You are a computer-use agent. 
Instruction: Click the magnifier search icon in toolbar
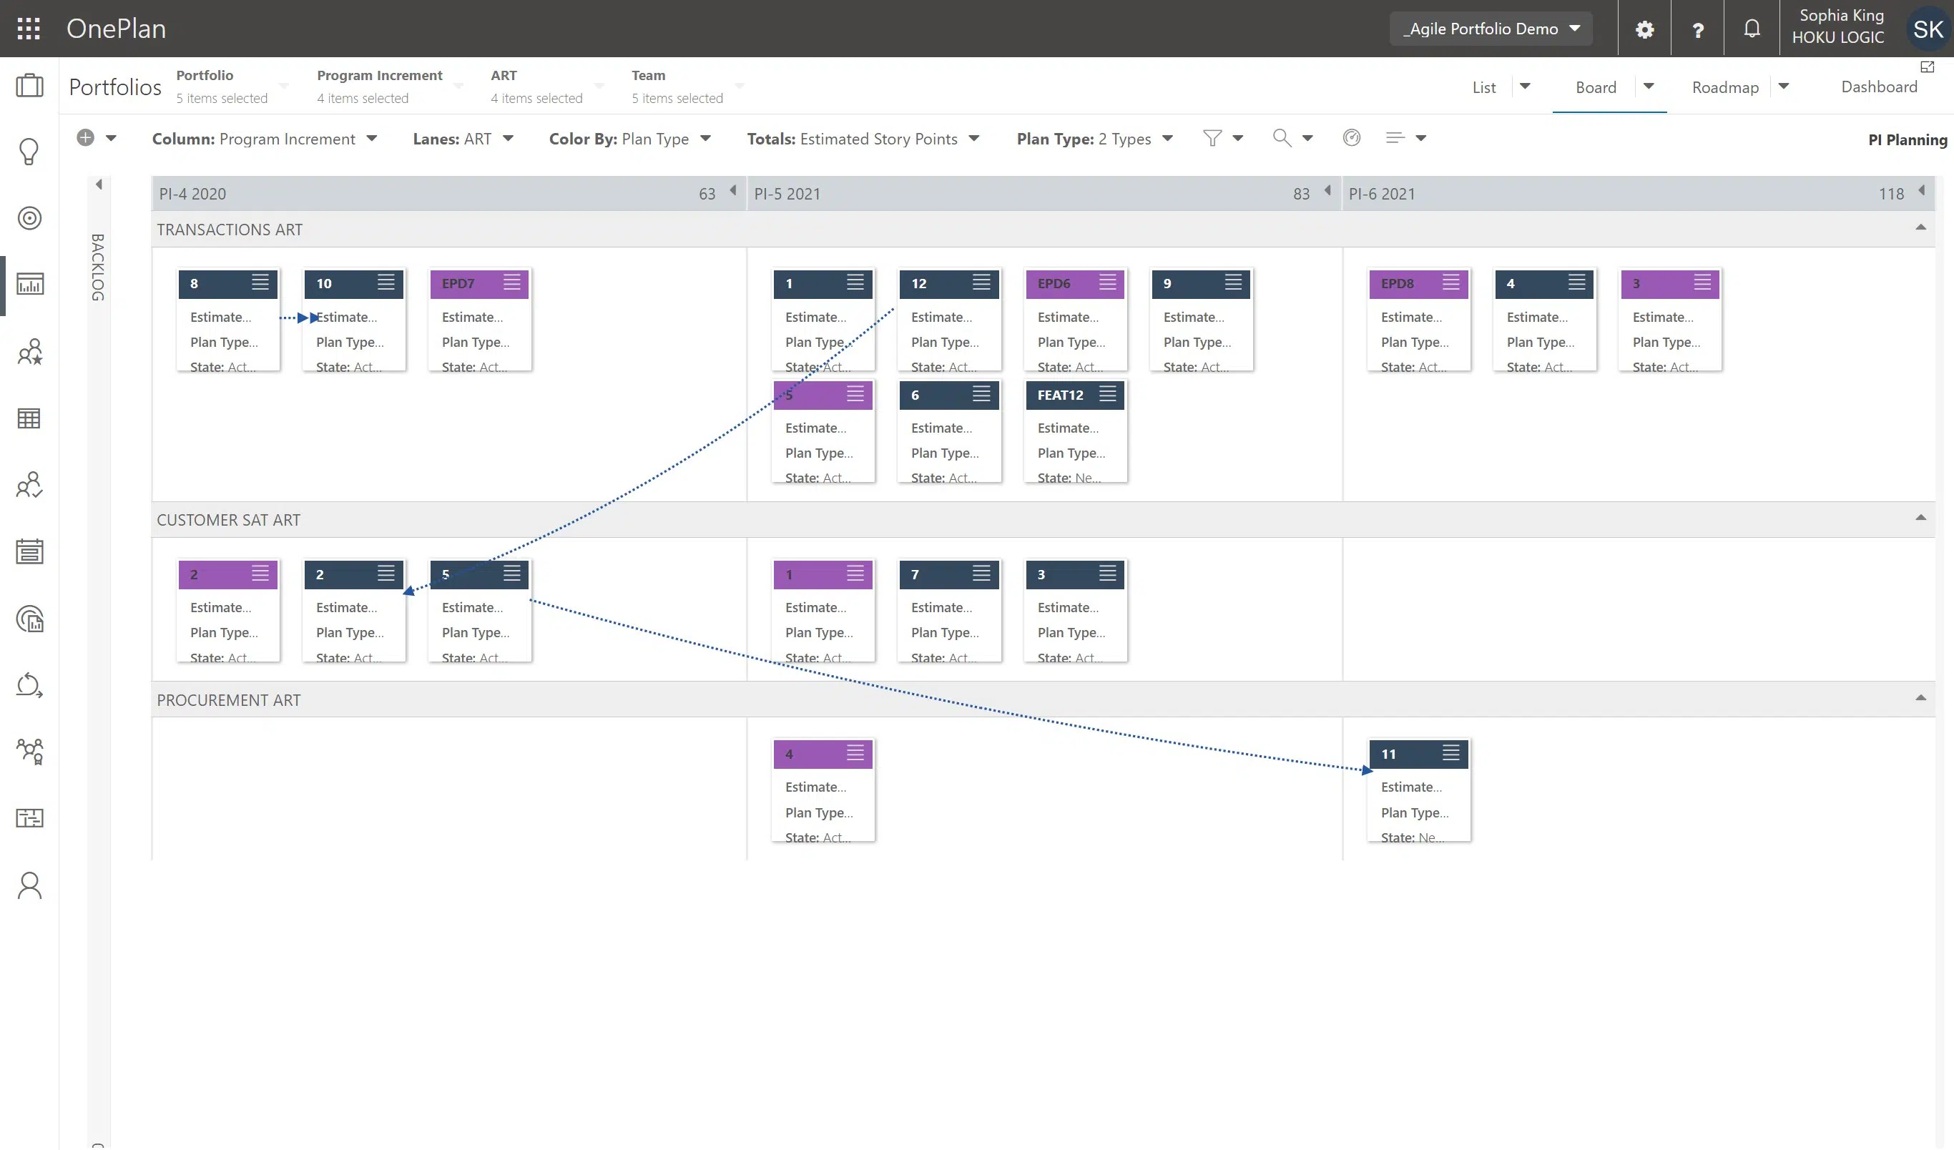point(1282,138)
